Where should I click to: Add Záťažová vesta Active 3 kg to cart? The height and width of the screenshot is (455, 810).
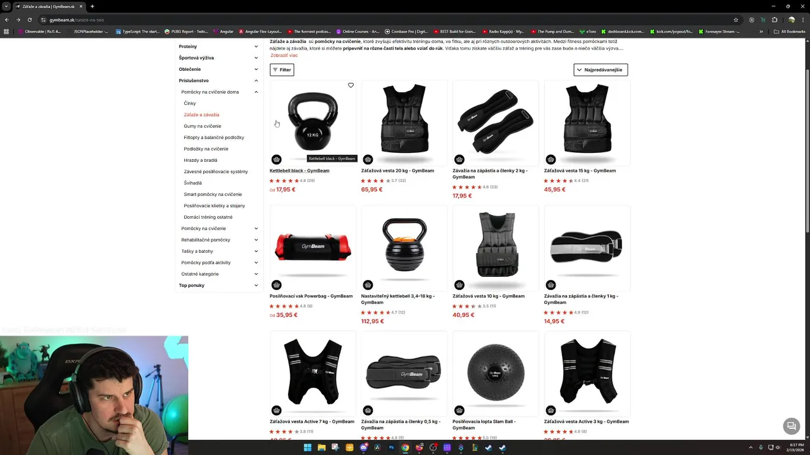click(551, 410)
